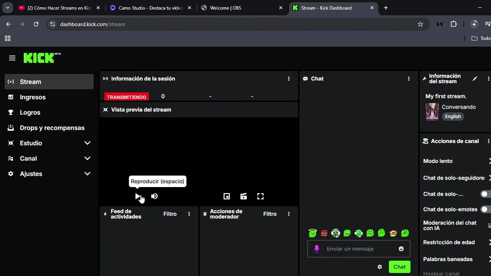Click the address bar URL
The image size is (491, 276).
click(93, 24)
